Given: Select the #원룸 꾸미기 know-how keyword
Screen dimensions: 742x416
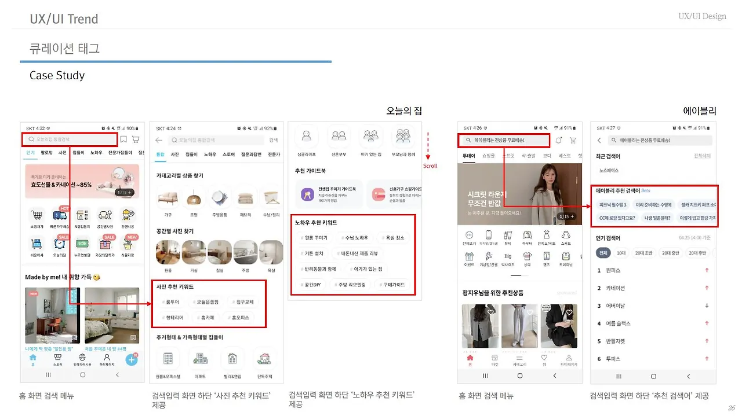Looking at the screenshot, I should tap(315, 238).
